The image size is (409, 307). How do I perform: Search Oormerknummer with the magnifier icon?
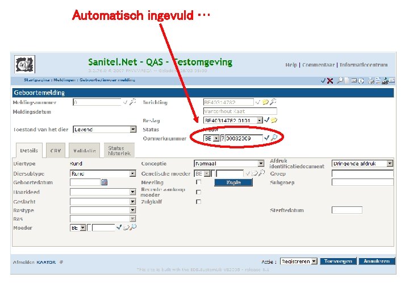[274, 138]
